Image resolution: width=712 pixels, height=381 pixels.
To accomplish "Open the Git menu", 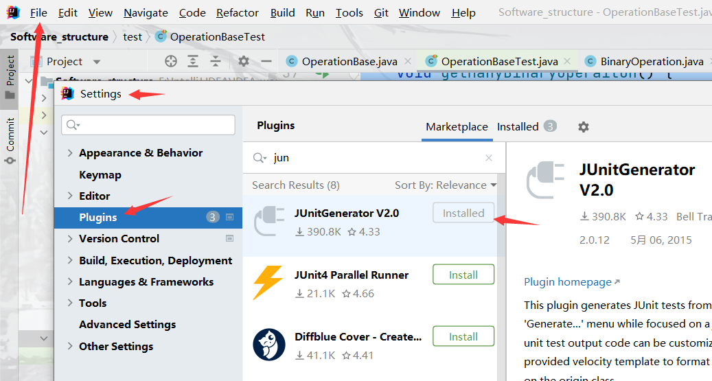I will pyautogui.click(x=381, y=13).
